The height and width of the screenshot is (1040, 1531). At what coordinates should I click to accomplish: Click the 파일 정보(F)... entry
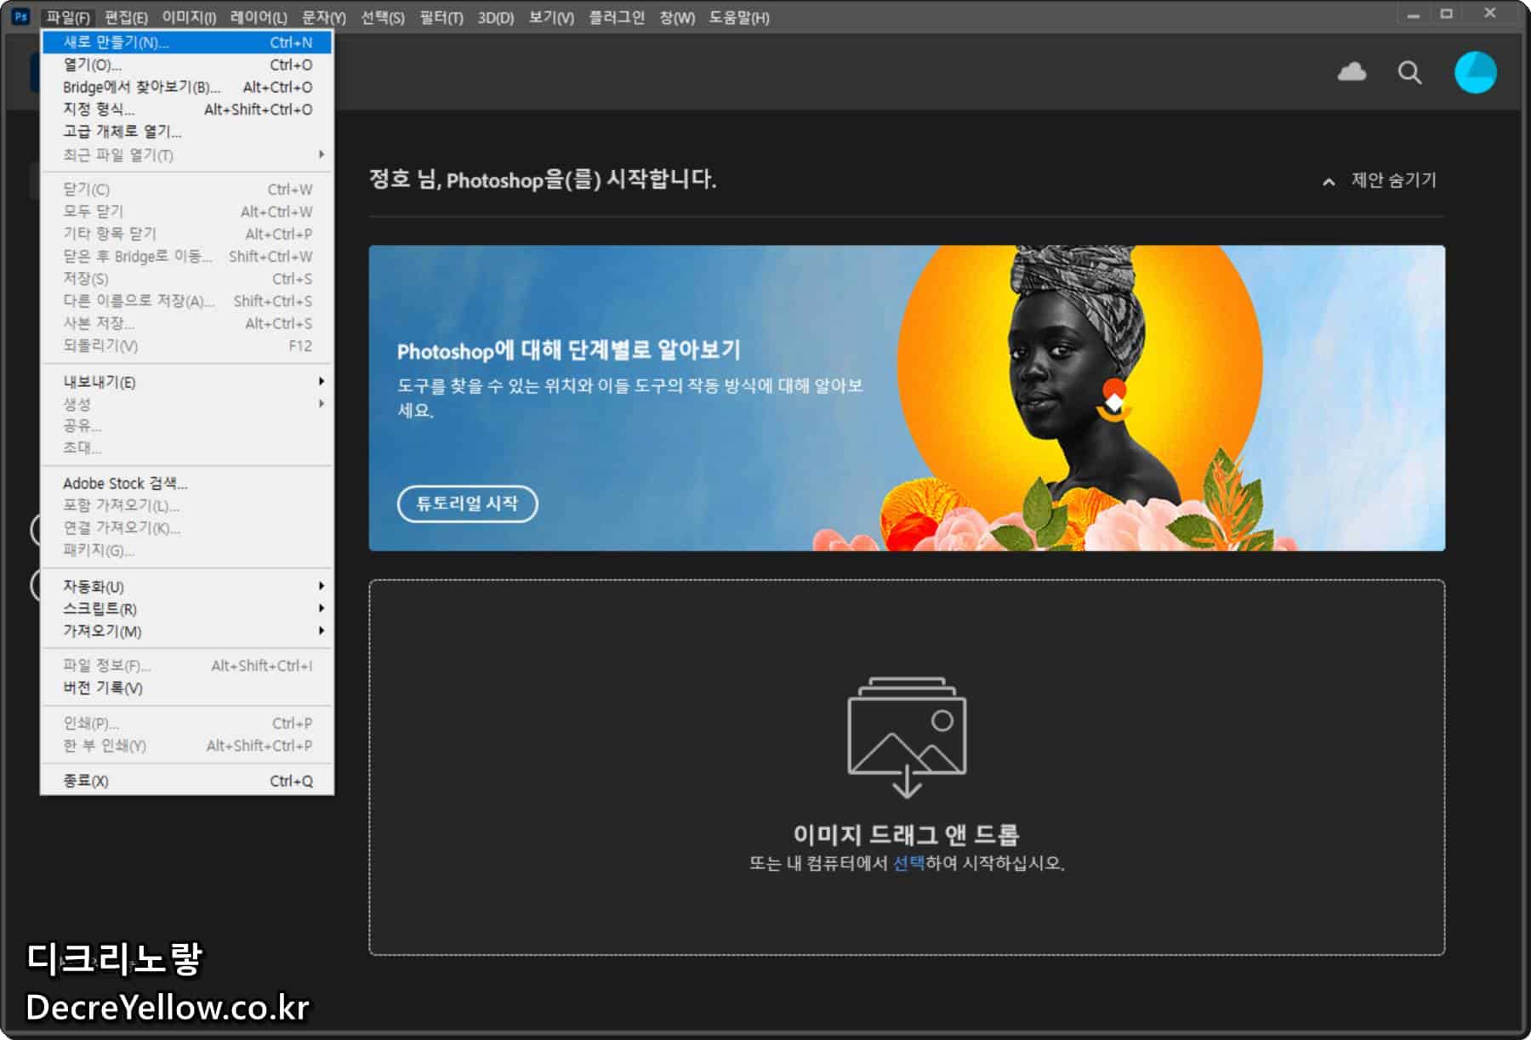(x=187, y=665)
